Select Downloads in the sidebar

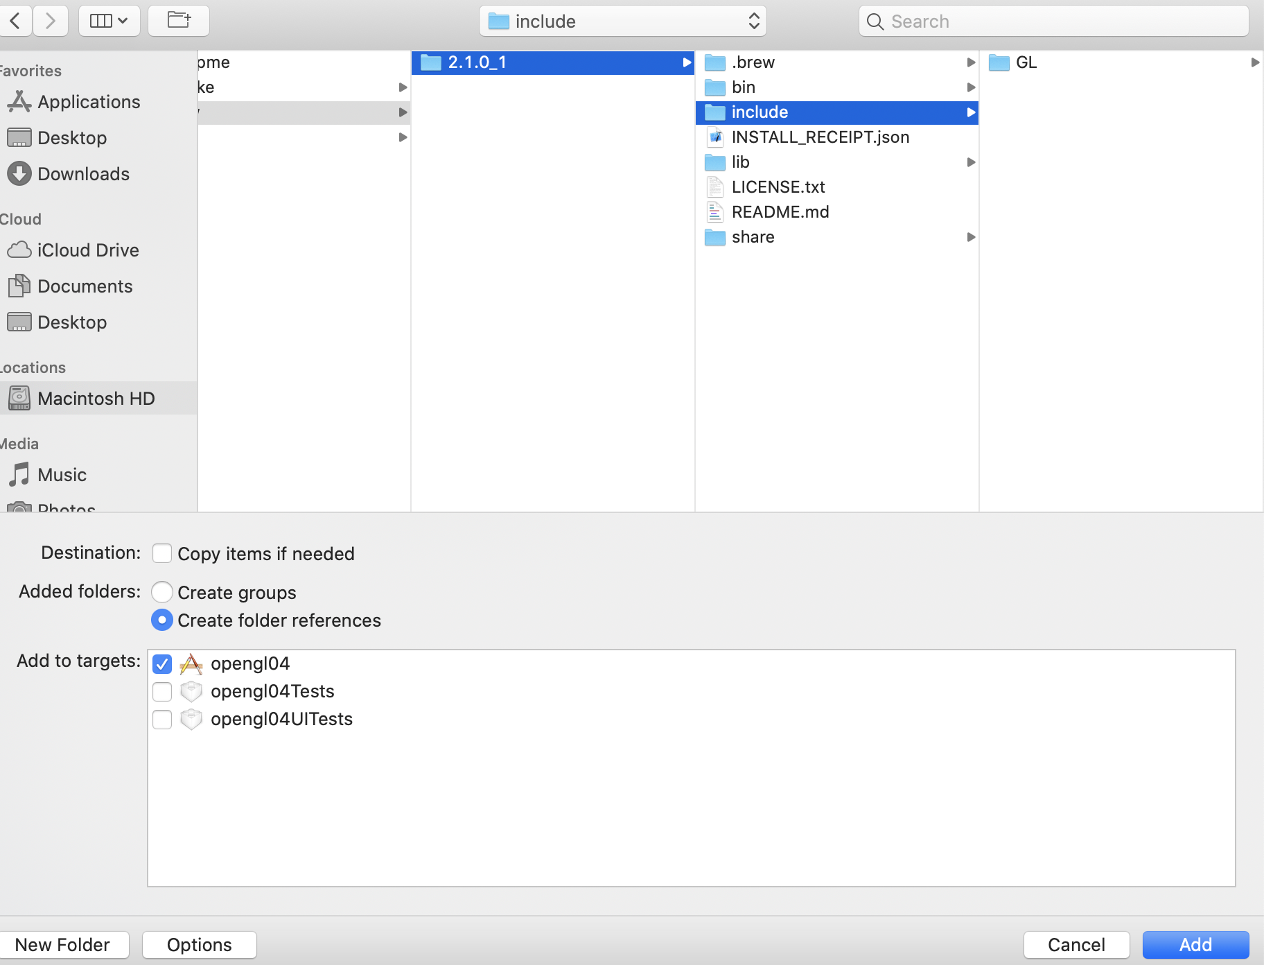pos(83,173)
